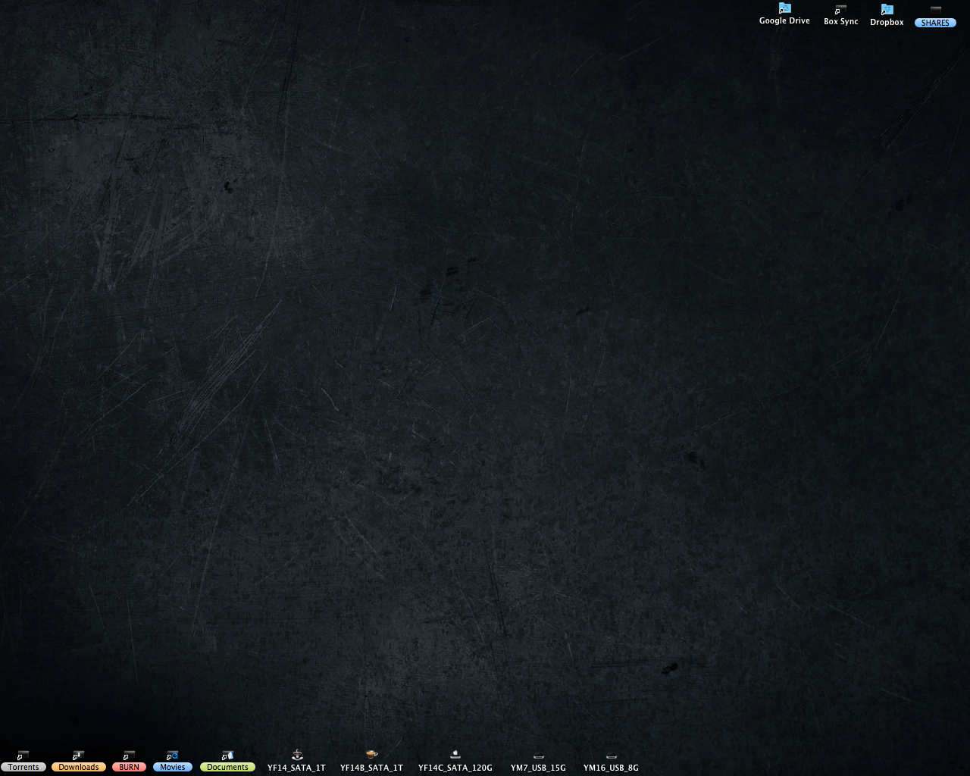The width and height of the screenshot is (970, 776).
Task: Select the blue Movies alias icon
Action: 172,756
